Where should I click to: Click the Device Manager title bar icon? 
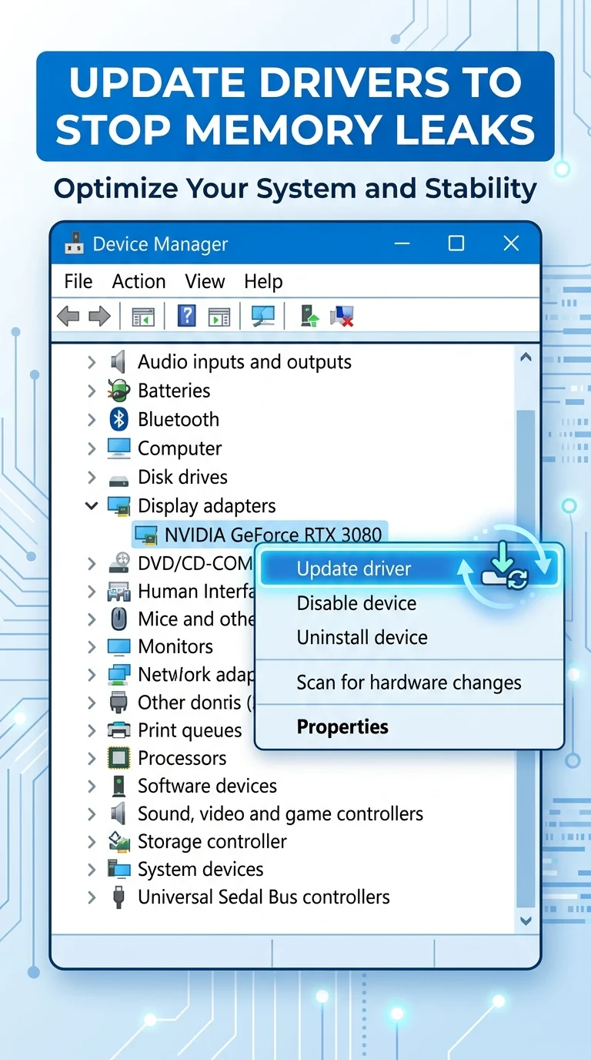(74, 244)
